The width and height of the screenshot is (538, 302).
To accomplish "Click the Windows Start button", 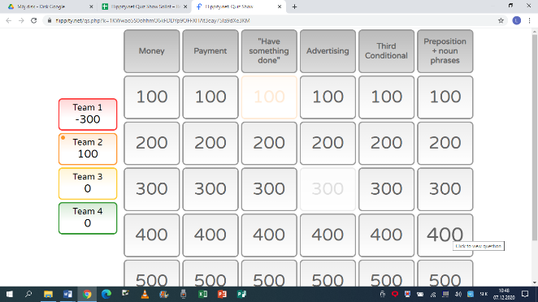I will pos(10,294).
